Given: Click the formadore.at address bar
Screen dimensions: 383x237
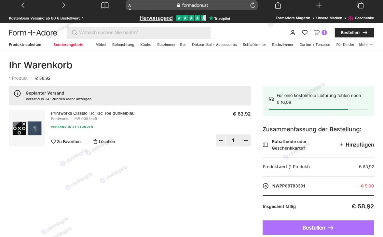Looking at the screenshot, I should pyautogui.click(x=191, y=5).
